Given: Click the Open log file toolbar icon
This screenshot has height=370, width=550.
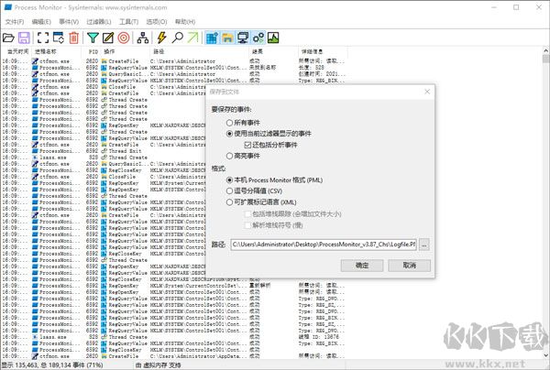Looking at the screenshot, I should (x=8, y=38).
